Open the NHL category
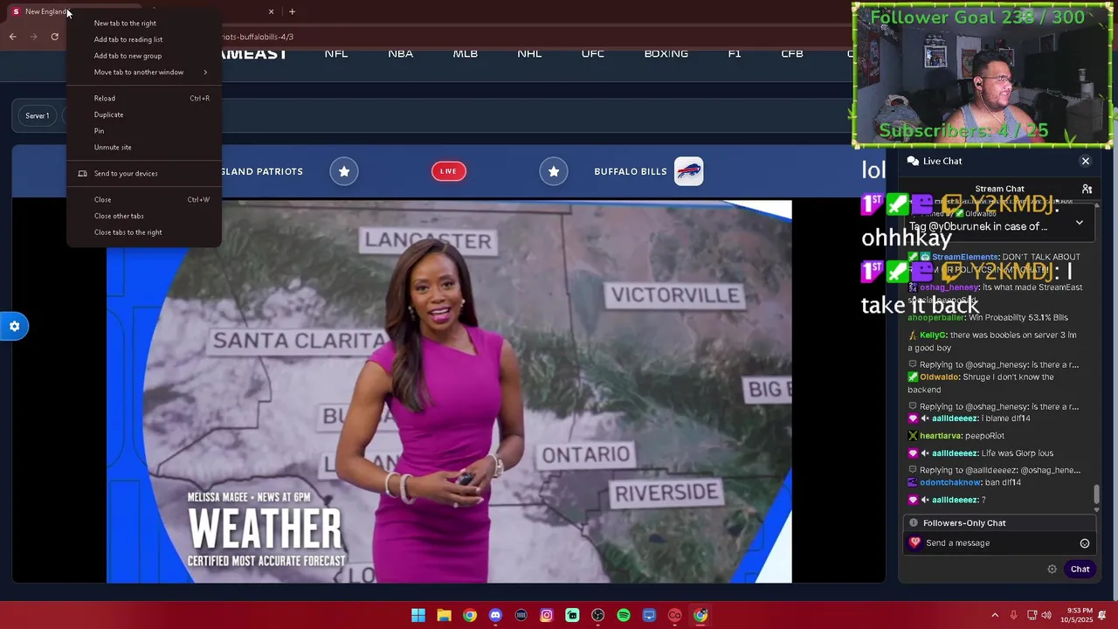Screen dimensions: 1118x629 (529, 53)
